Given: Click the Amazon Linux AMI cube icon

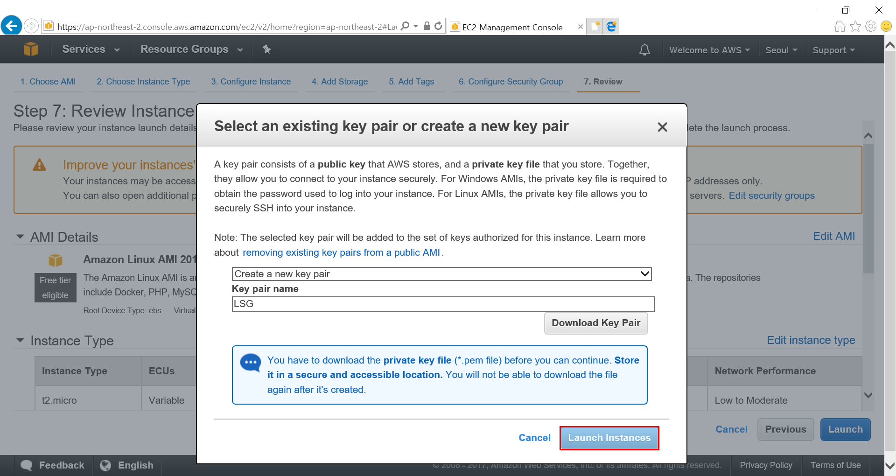Looking at the screenshot, I should click(x=56, y=259).
